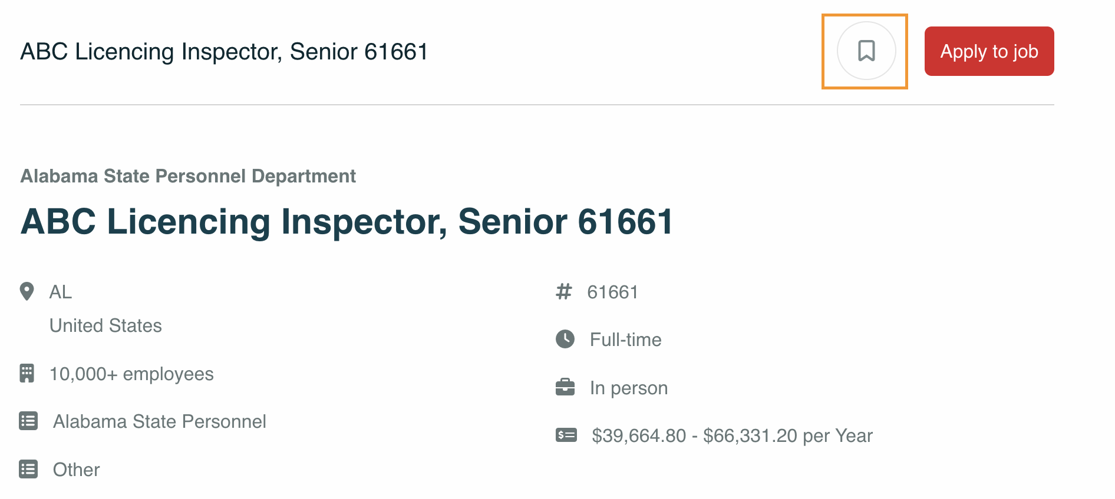Click the United States country text

point(105,325)
